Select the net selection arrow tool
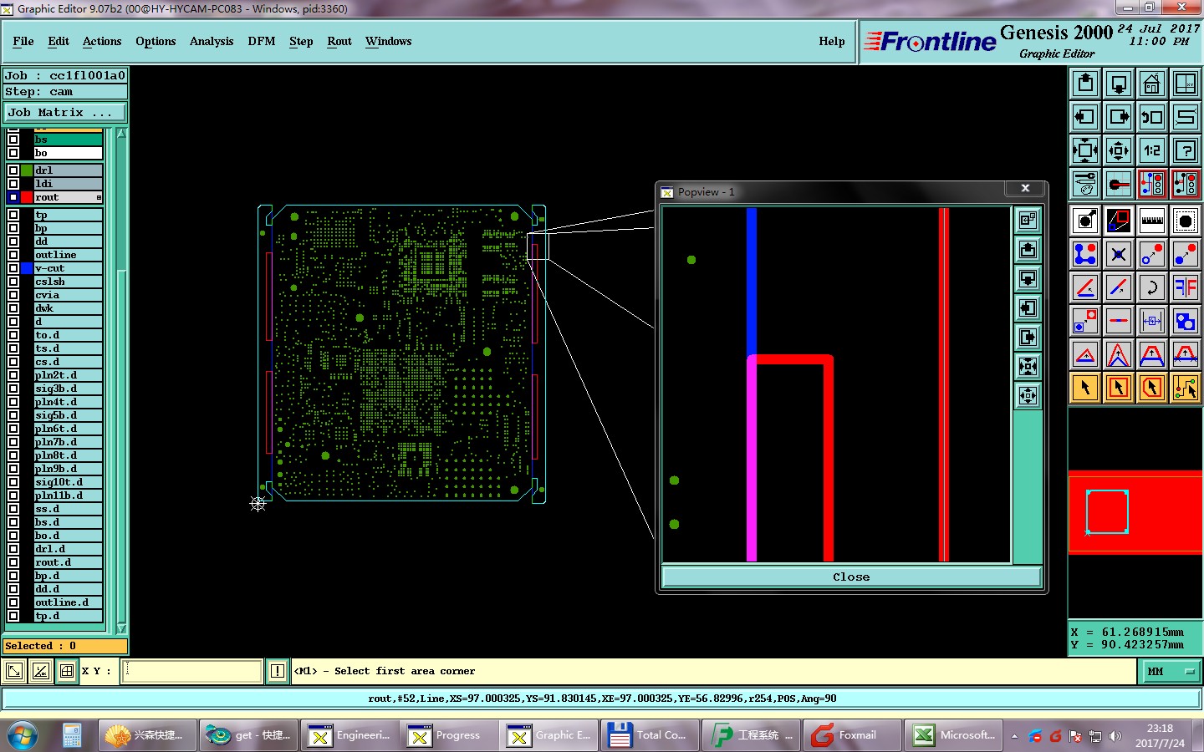This screenshot has height=752, width=1204. [1186, 388]
